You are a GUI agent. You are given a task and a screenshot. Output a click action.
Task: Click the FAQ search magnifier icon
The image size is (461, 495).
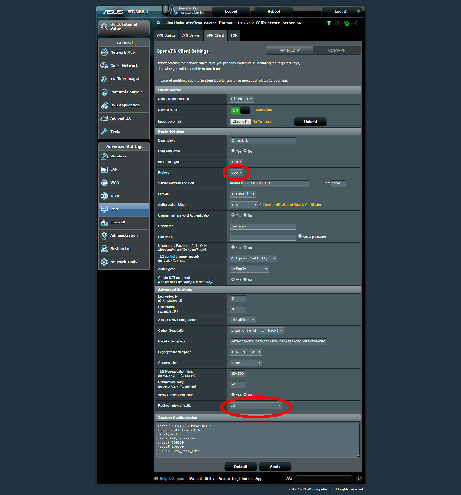(359, 479)
